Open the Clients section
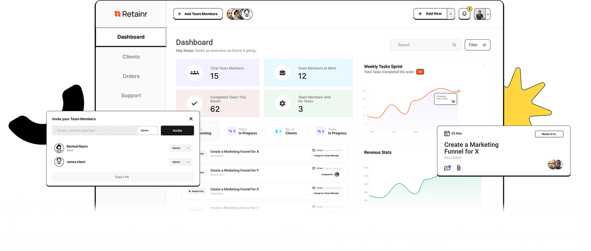The height and width of the screenshot is (251, 591). (131, 57)
